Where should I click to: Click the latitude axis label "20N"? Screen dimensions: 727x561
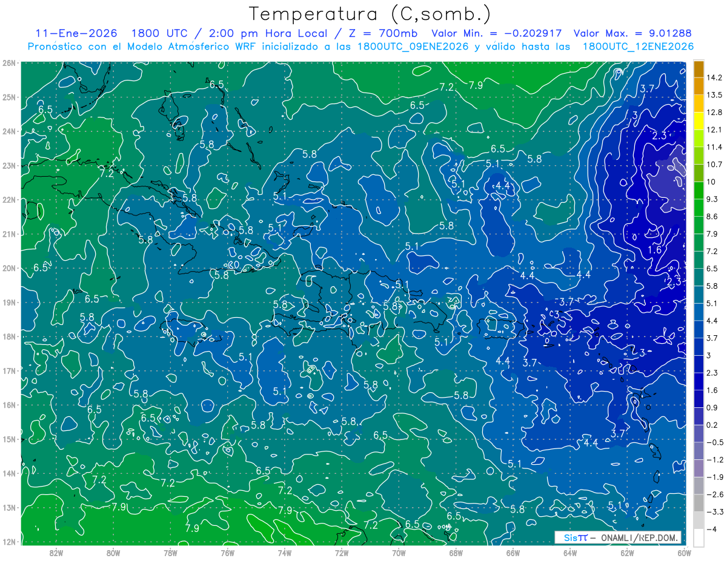9,268
